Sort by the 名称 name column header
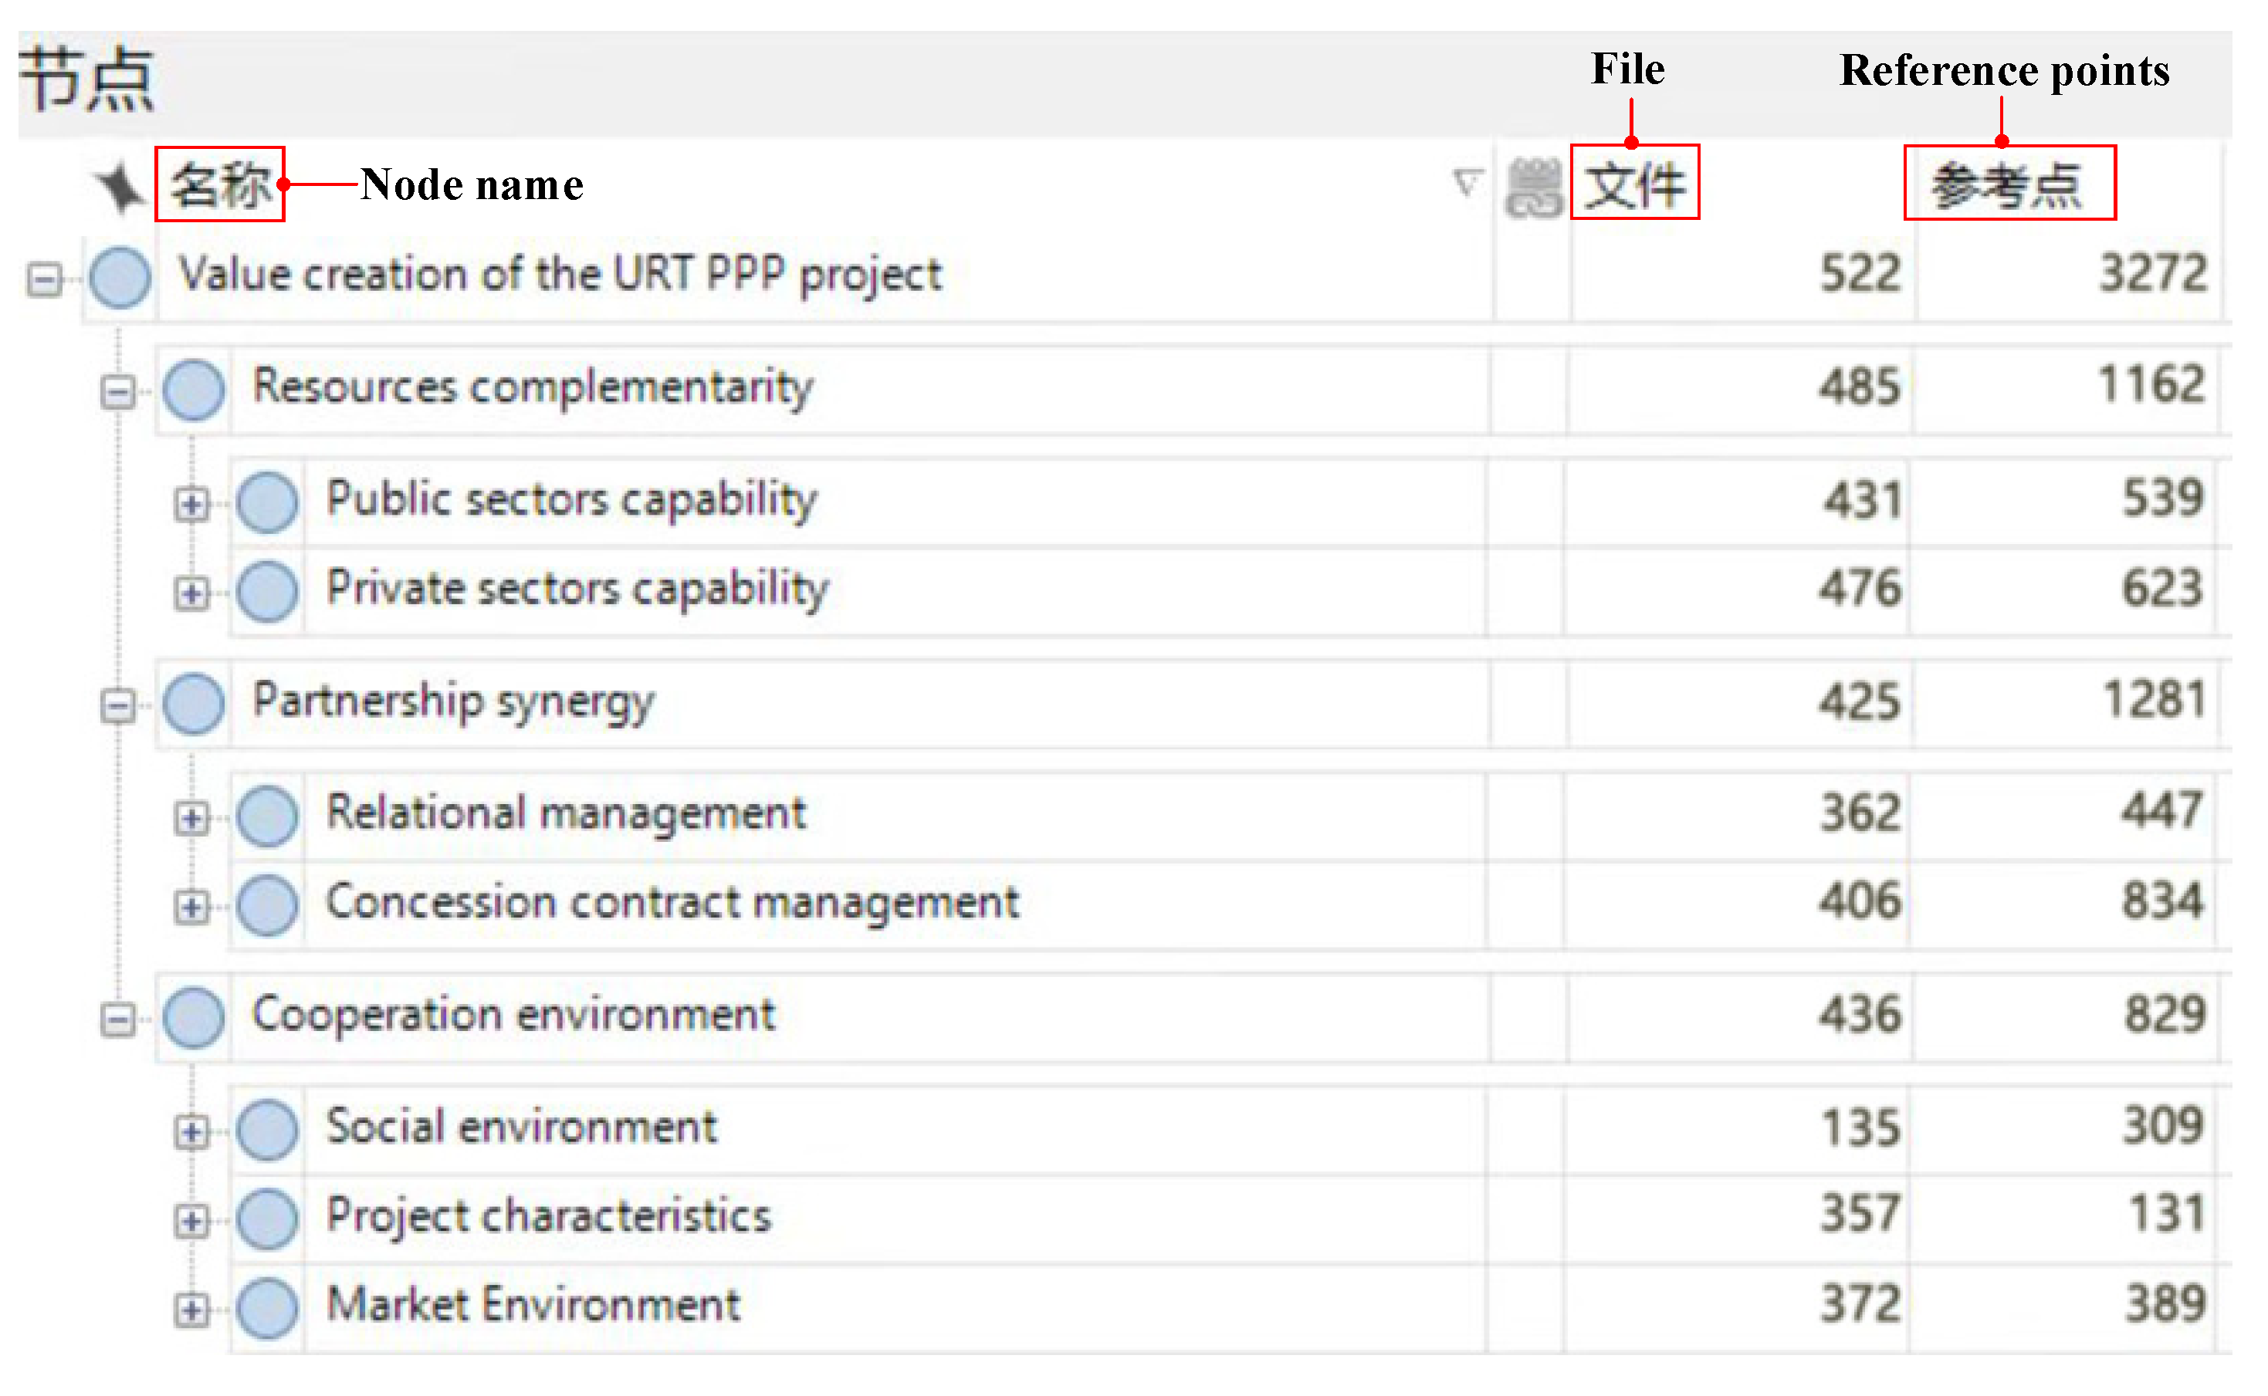2268x1396 pixels. [220, 184]
